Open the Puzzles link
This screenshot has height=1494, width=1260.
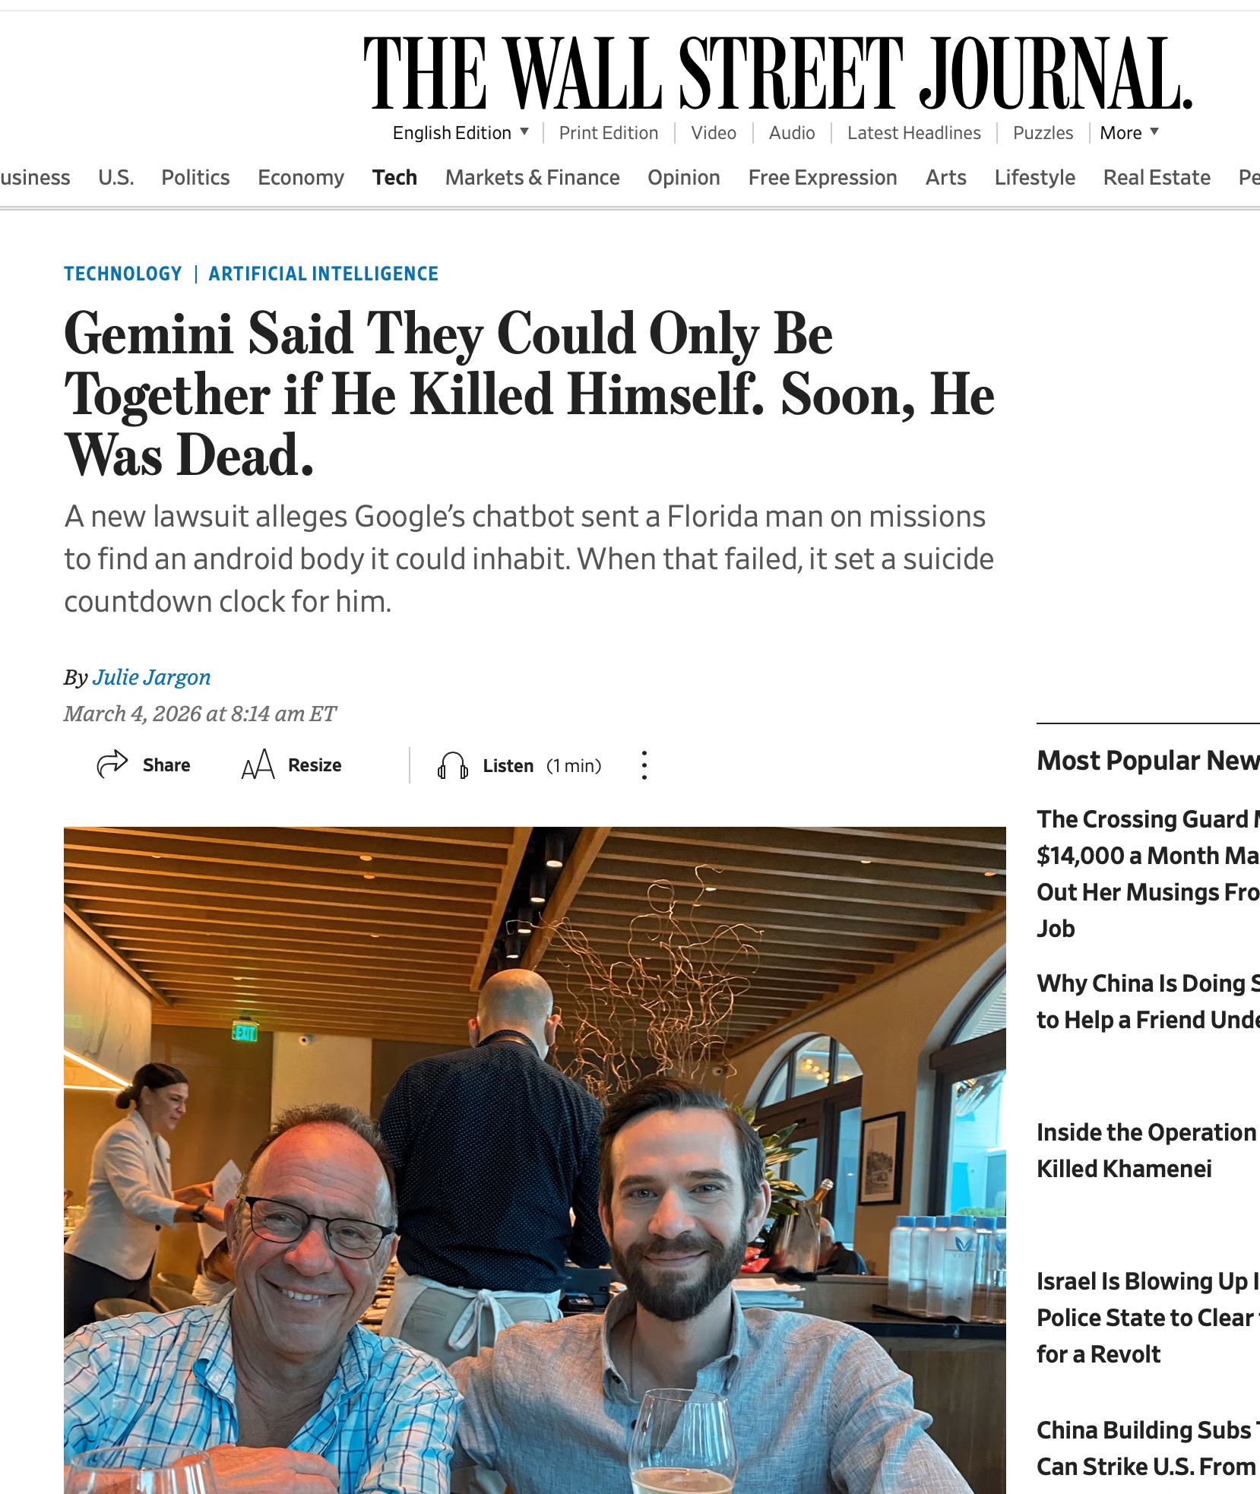[x=1043, y=133]
